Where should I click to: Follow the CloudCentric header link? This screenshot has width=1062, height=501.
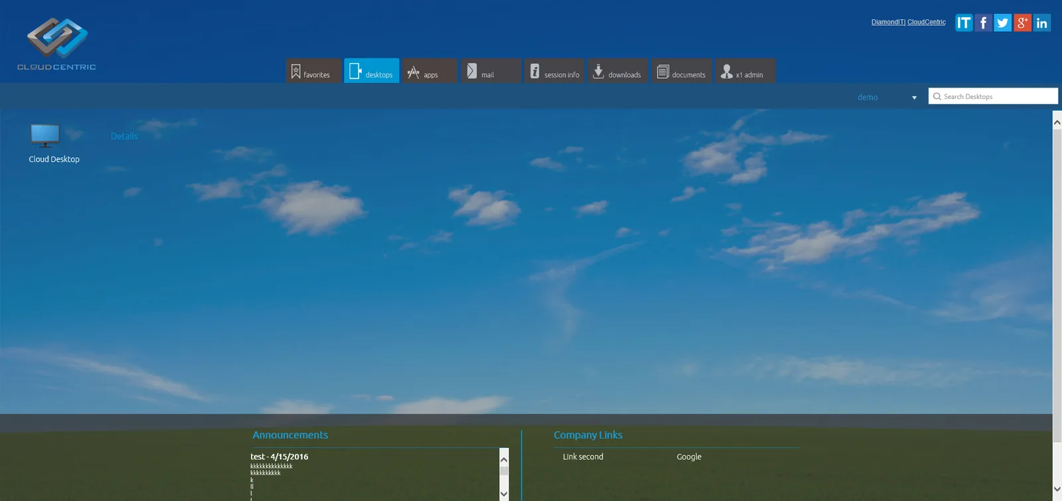[927, 22]
